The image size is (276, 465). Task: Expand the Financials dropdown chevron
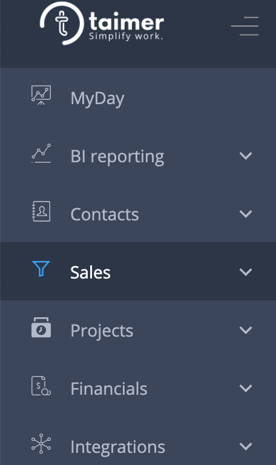(246, 388)
